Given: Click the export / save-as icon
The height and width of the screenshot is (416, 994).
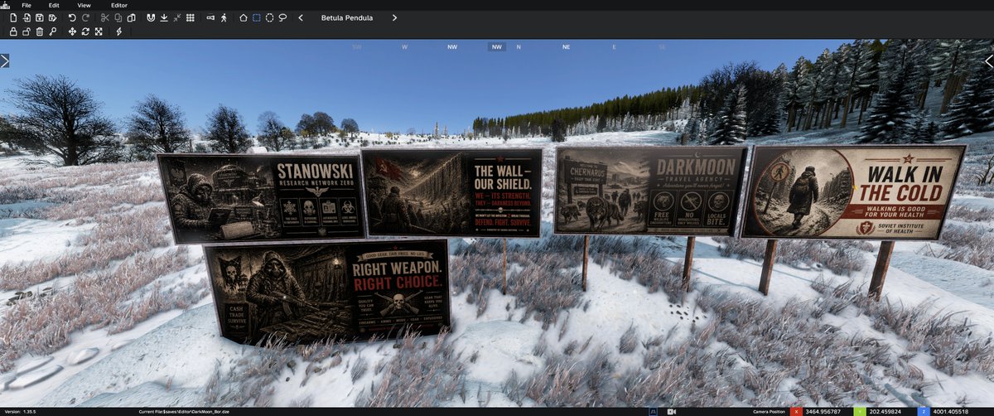Looking at the screenshot, I should click(53, 17).
